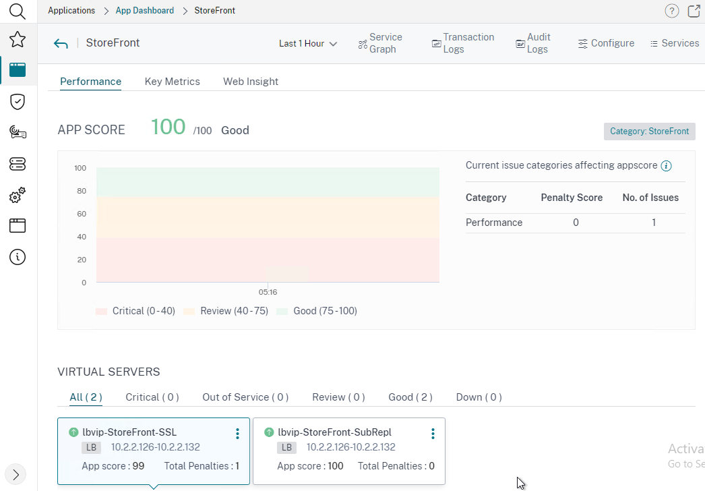Image resolution: width=705 pixels, height=491 pixels.
Task: Click the lbvip-StoreFront-SSL green status icon
Action: pyautogui.click(x=73, y=432)
